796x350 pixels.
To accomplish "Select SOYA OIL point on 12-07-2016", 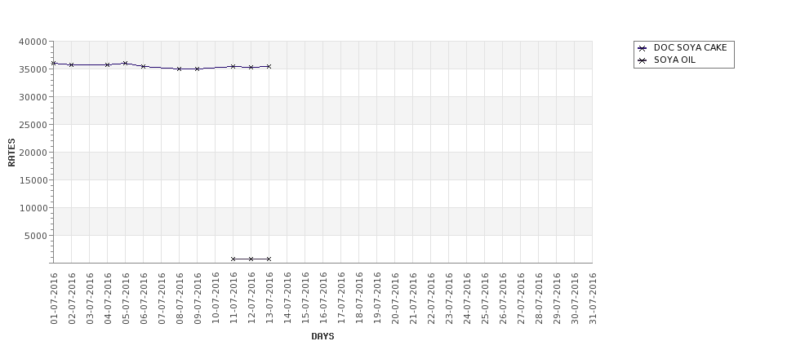I will tap(251, 259).
